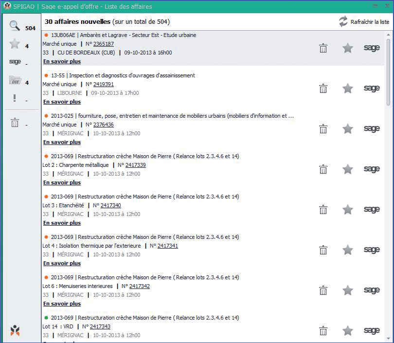Open the search list showing 504 affaires

click(15, 26)
